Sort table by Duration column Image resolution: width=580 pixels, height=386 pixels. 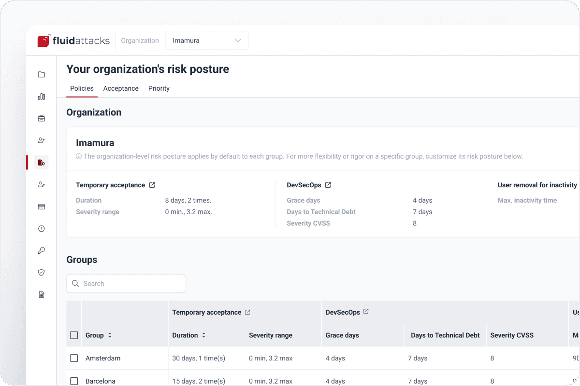pos(203,335)
